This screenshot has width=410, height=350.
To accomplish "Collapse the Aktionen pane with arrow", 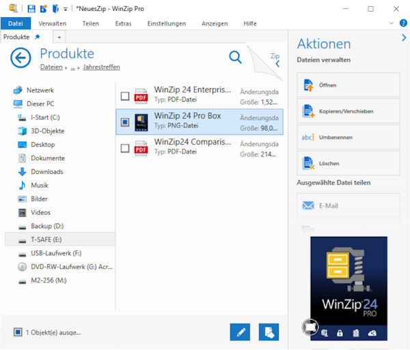I will (404, 38).
